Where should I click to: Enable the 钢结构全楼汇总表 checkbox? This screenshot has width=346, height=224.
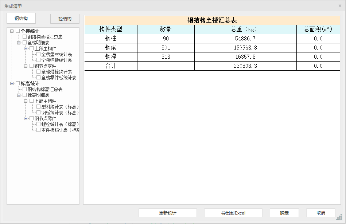25,37
